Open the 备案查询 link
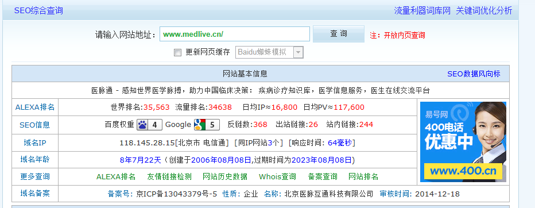535x208 pixels. coord(323,176)
